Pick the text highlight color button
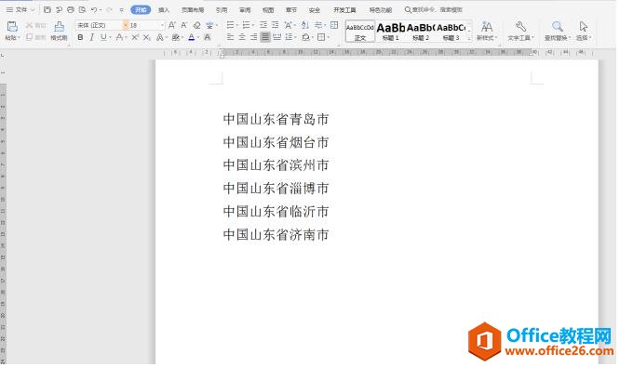 [x=176, y=37]
